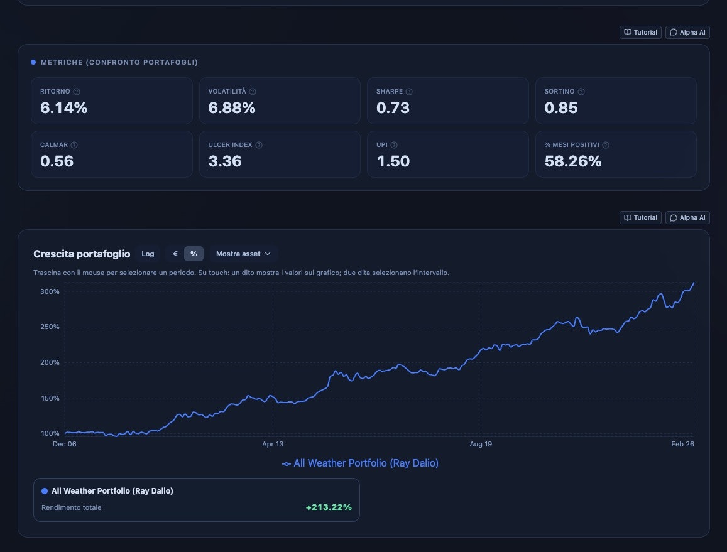The width and height of the screenshot is (727, 552).
Task: Click the 0.56 Calmar value
Action: point(57,161)
